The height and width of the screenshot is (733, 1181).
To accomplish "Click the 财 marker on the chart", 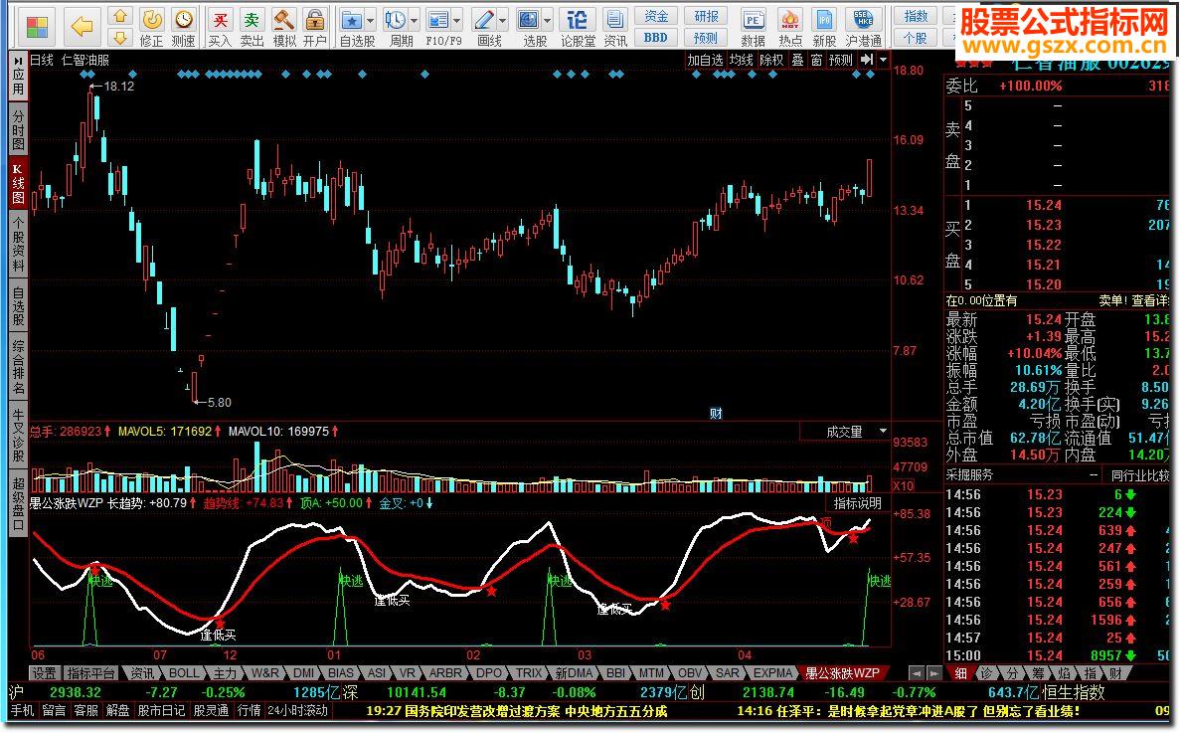I will point(714,413).
